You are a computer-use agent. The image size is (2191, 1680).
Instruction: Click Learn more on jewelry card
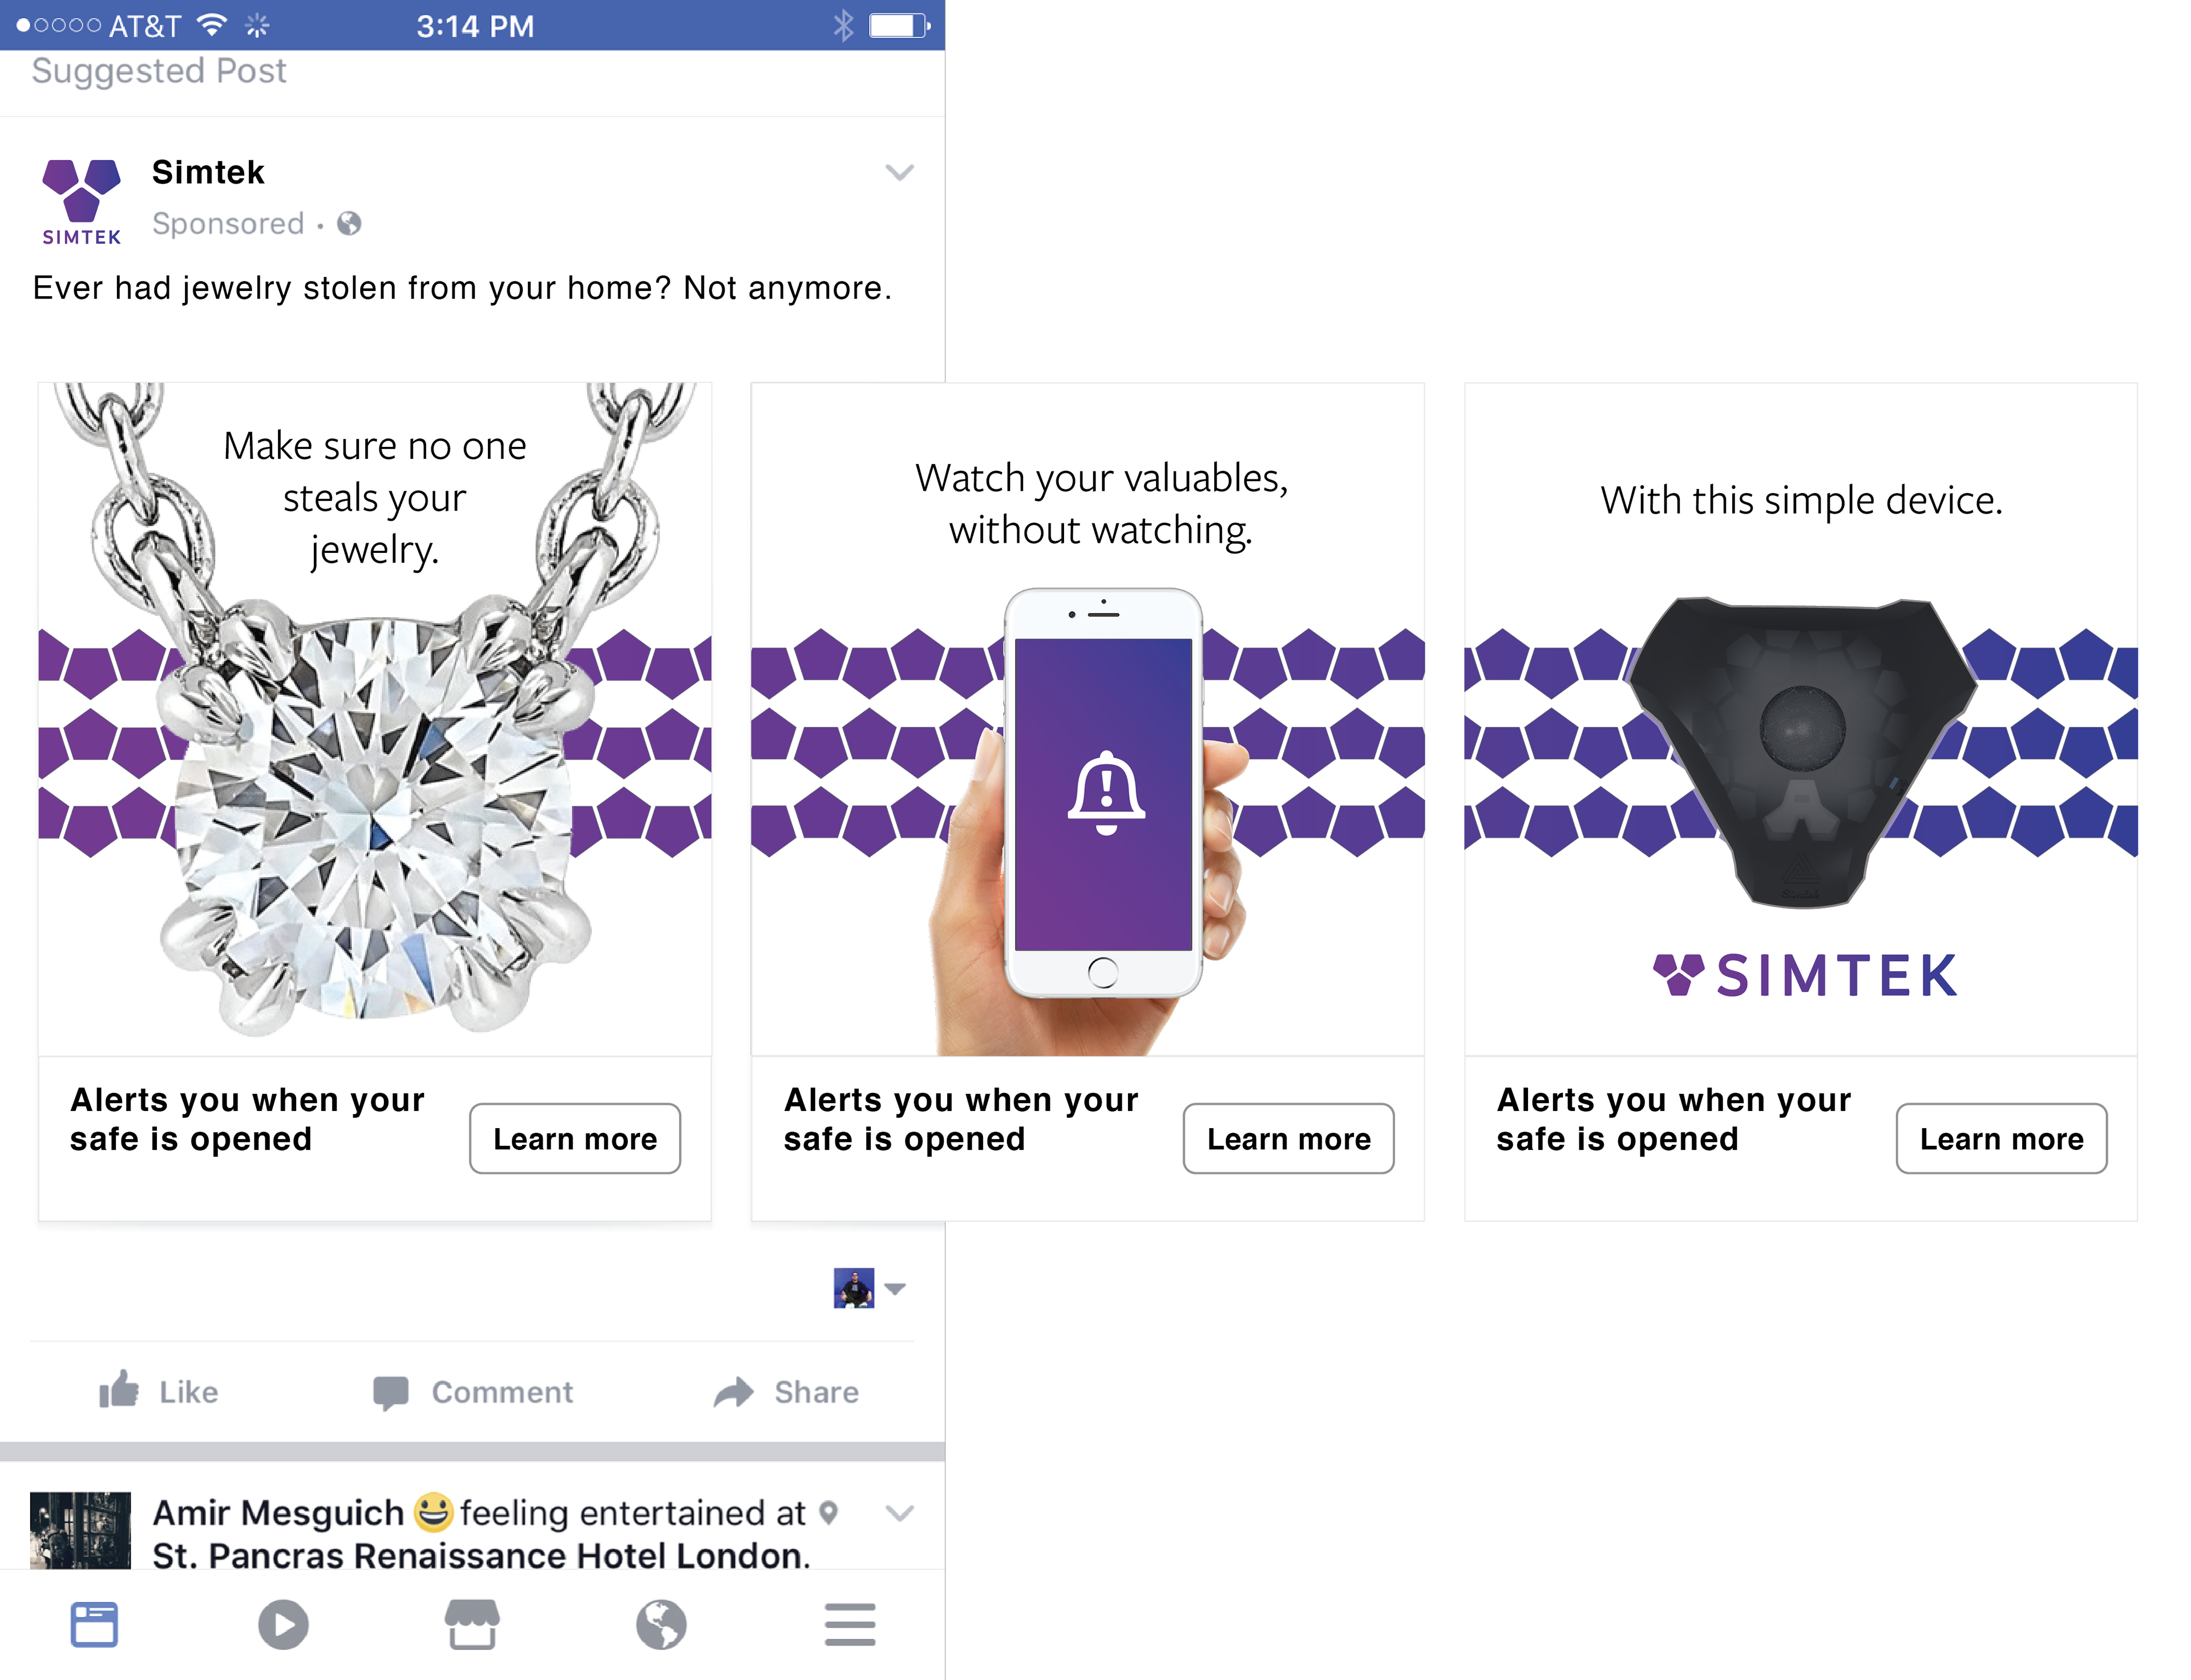[x=575, y=1138]
